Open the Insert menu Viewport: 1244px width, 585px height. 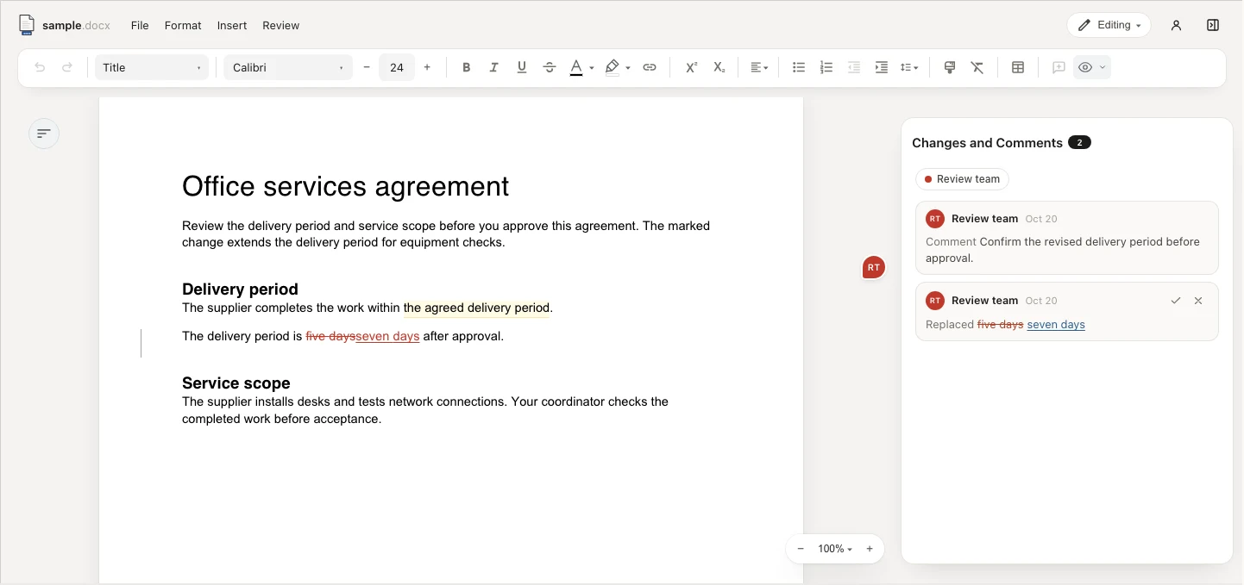[x=232, y=25]
